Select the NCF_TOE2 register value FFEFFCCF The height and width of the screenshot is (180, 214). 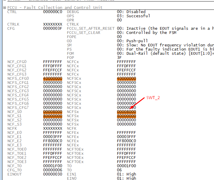tap(53, 157)
